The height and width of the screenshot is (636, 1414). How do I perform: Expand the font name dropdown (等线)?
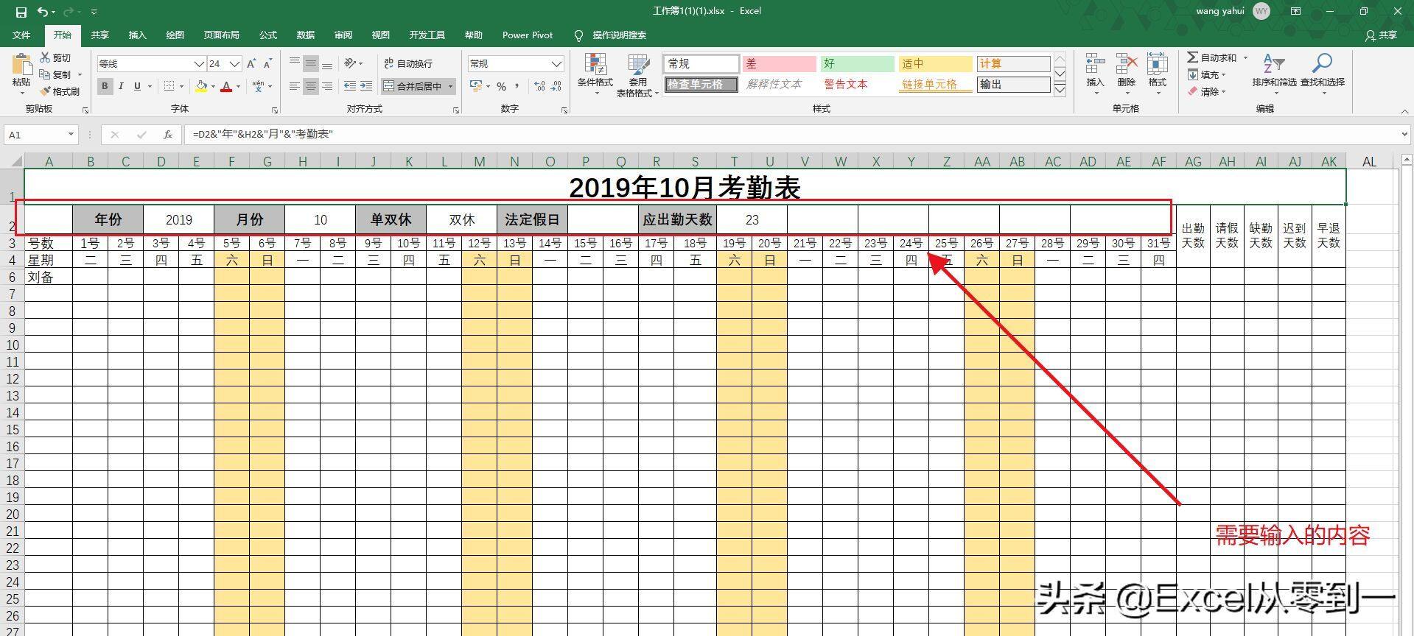(x=199, y=64)
